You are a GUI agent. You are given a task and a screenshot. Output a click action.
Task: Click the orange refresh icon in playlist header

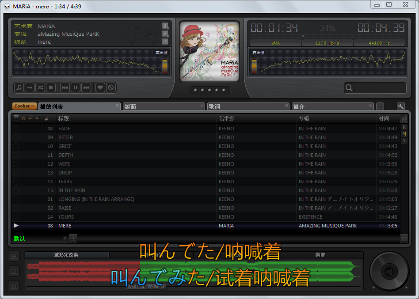coord(23,118)
